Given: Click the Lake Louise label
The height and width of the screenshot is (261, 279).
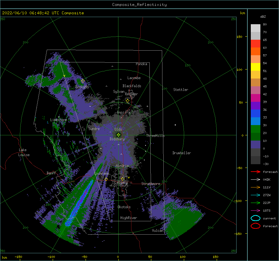Looking at the screenshot, I should click(x=24, y=152).
